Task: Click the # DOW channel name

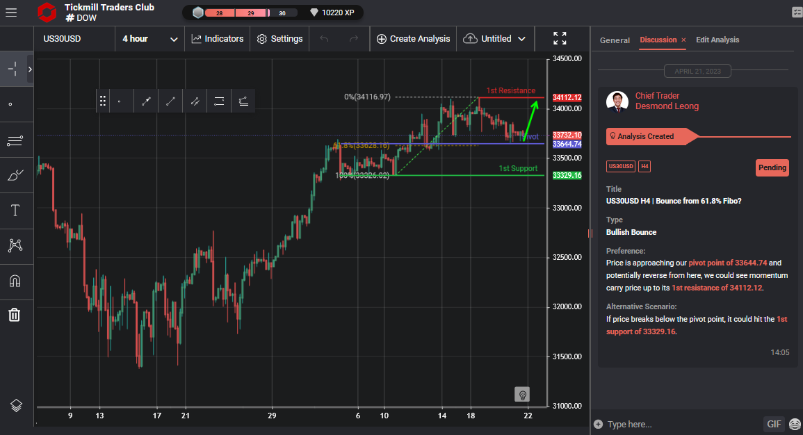Action: 81,18
